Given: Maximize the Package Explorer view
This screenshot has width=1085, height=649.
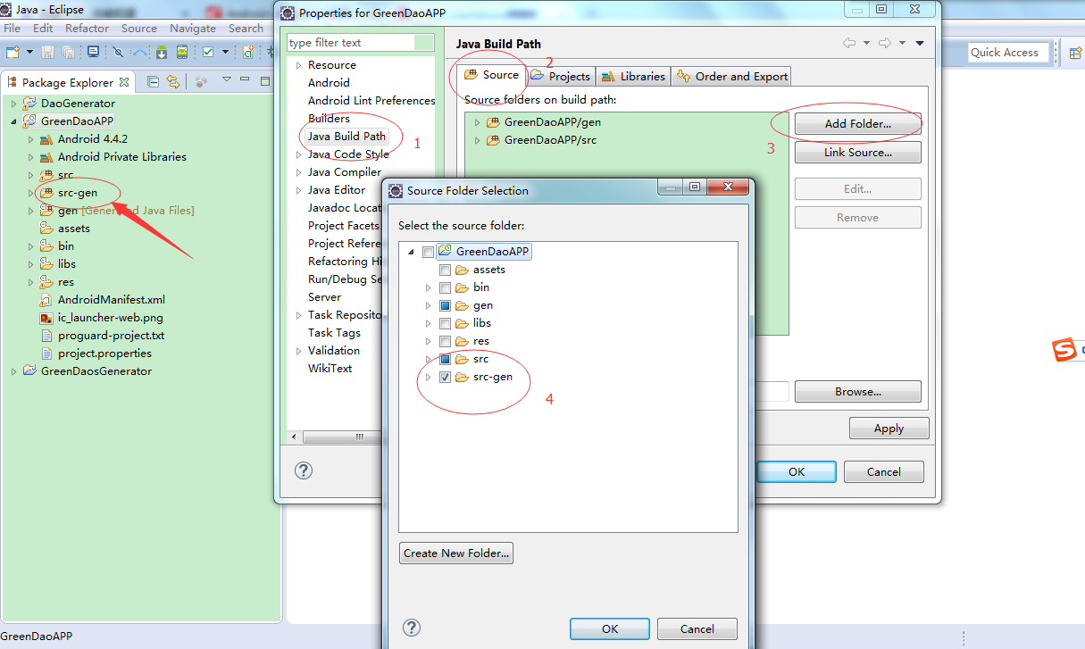Looking at the screenshot, I should pos(265,80).
